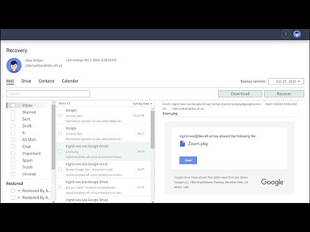Select the Starred folder
Image resolution: width=310 pixels, height=232 pixels.
(x=29, y=112)
